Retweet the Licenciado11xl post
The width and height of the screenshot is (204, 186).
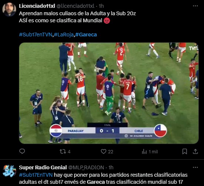tap(65, 151)
